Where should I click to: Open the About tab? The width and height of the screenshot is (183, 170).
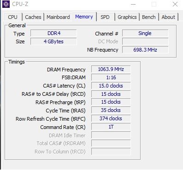coord(168,17)
